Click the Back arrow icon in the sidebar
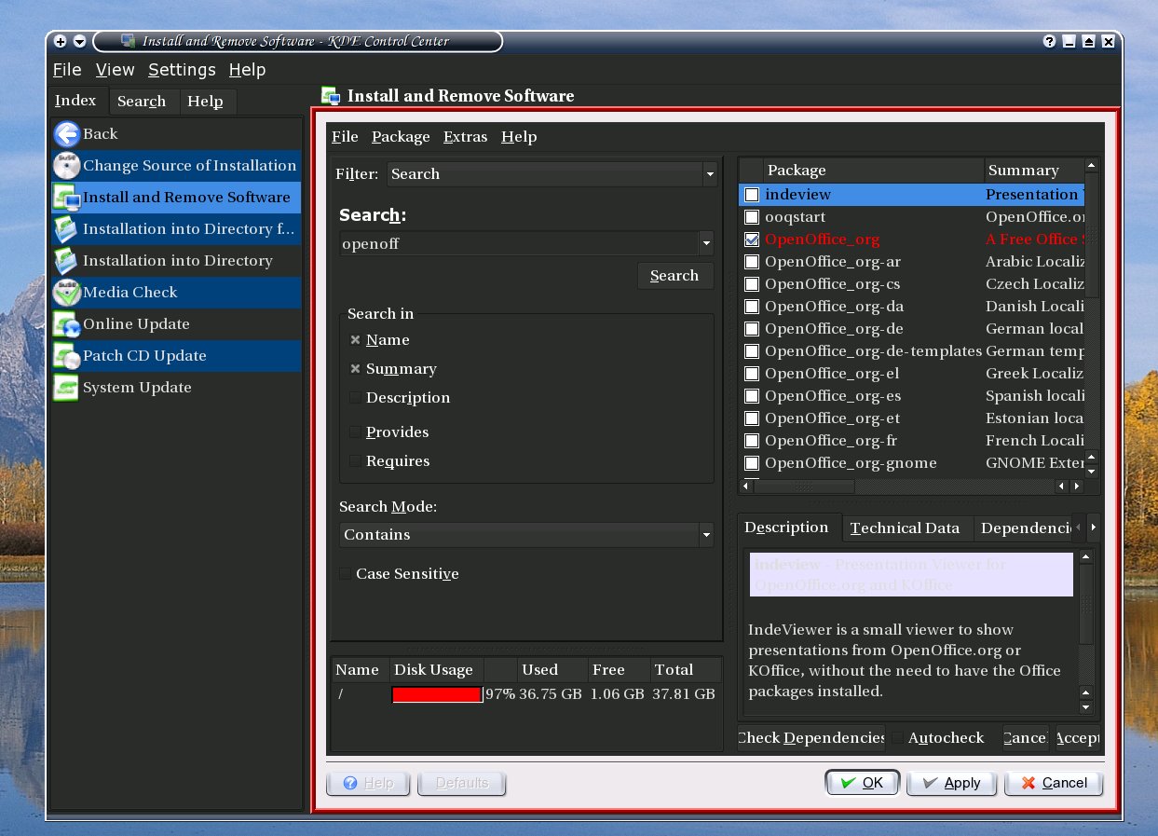1158x836 pixels. pyautogui.click(x=66, y=134)
